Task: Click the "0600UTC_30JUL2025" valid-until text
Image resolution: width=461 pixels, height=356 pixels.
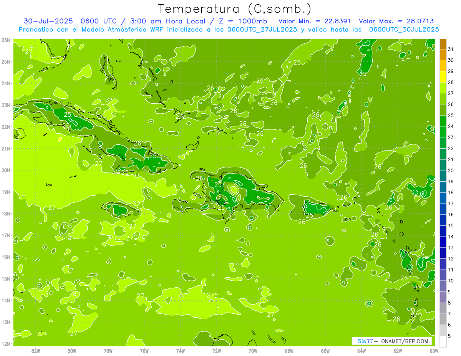Action: click(x=404, y=30)
